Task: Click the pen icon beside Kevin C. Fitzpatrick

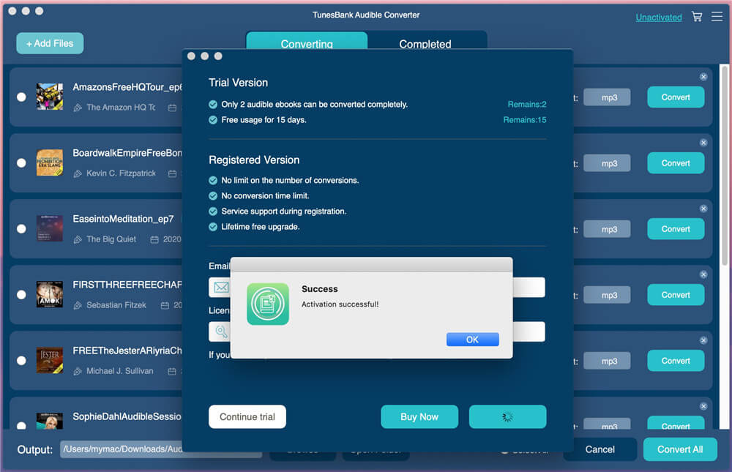Action: click(78, 173)
